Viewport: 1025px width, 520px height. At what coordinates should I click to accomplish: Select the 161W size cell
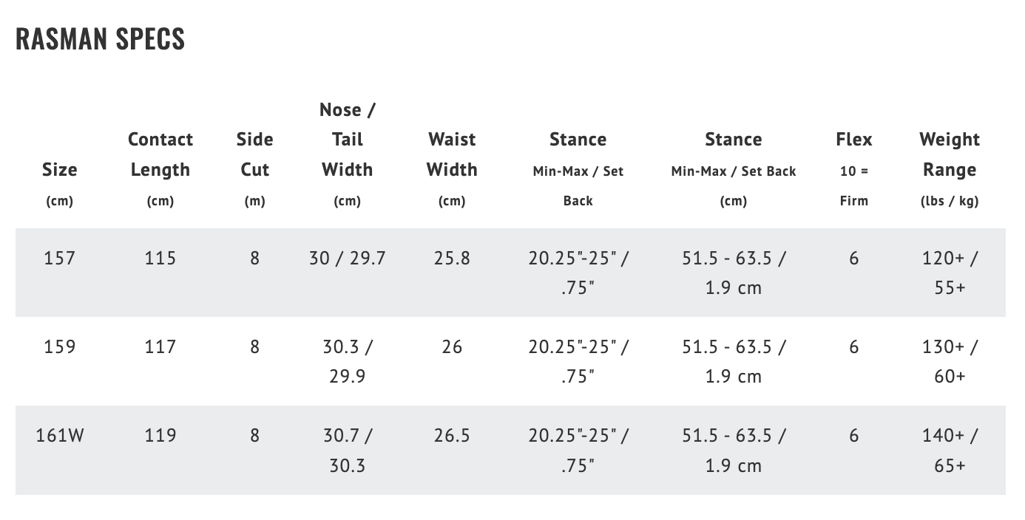[x=59, y=435]
